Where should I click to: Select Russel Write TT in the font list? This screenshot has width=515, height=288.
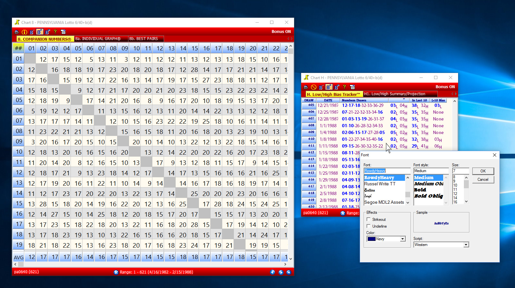[384, 184]
